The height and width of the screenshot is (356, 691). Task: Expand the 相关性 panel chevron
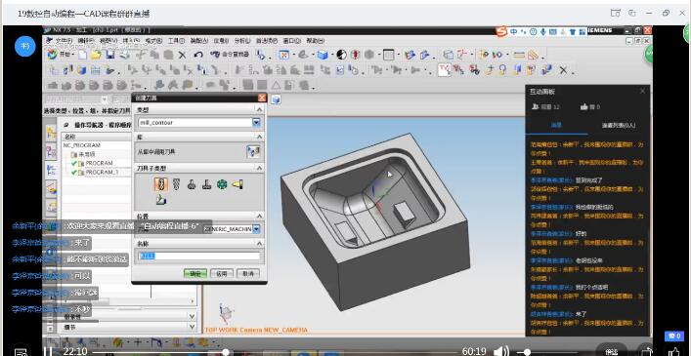pyautogui.click(x=192, y=316)
